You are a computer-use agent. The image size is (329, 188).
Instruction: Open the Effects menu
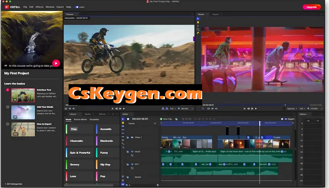point(39,7)
